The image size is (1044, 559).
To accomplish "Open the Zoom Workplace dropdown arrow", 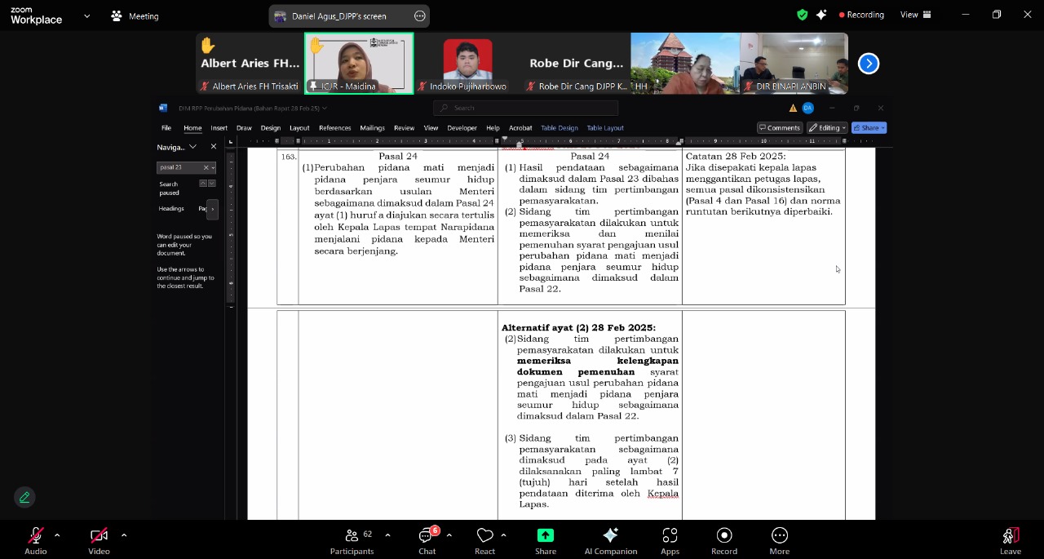I will tap(87, 16).
